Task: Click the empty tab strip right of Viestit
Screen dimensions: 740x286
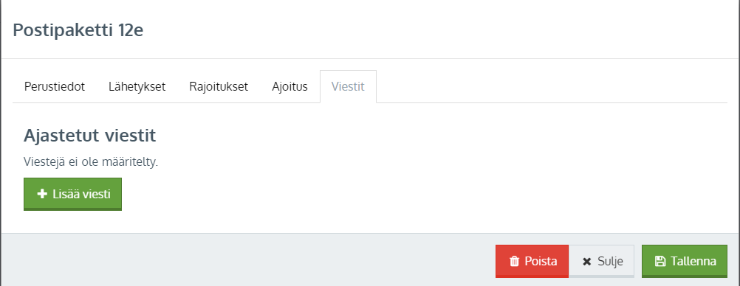Action: point(552,87)
